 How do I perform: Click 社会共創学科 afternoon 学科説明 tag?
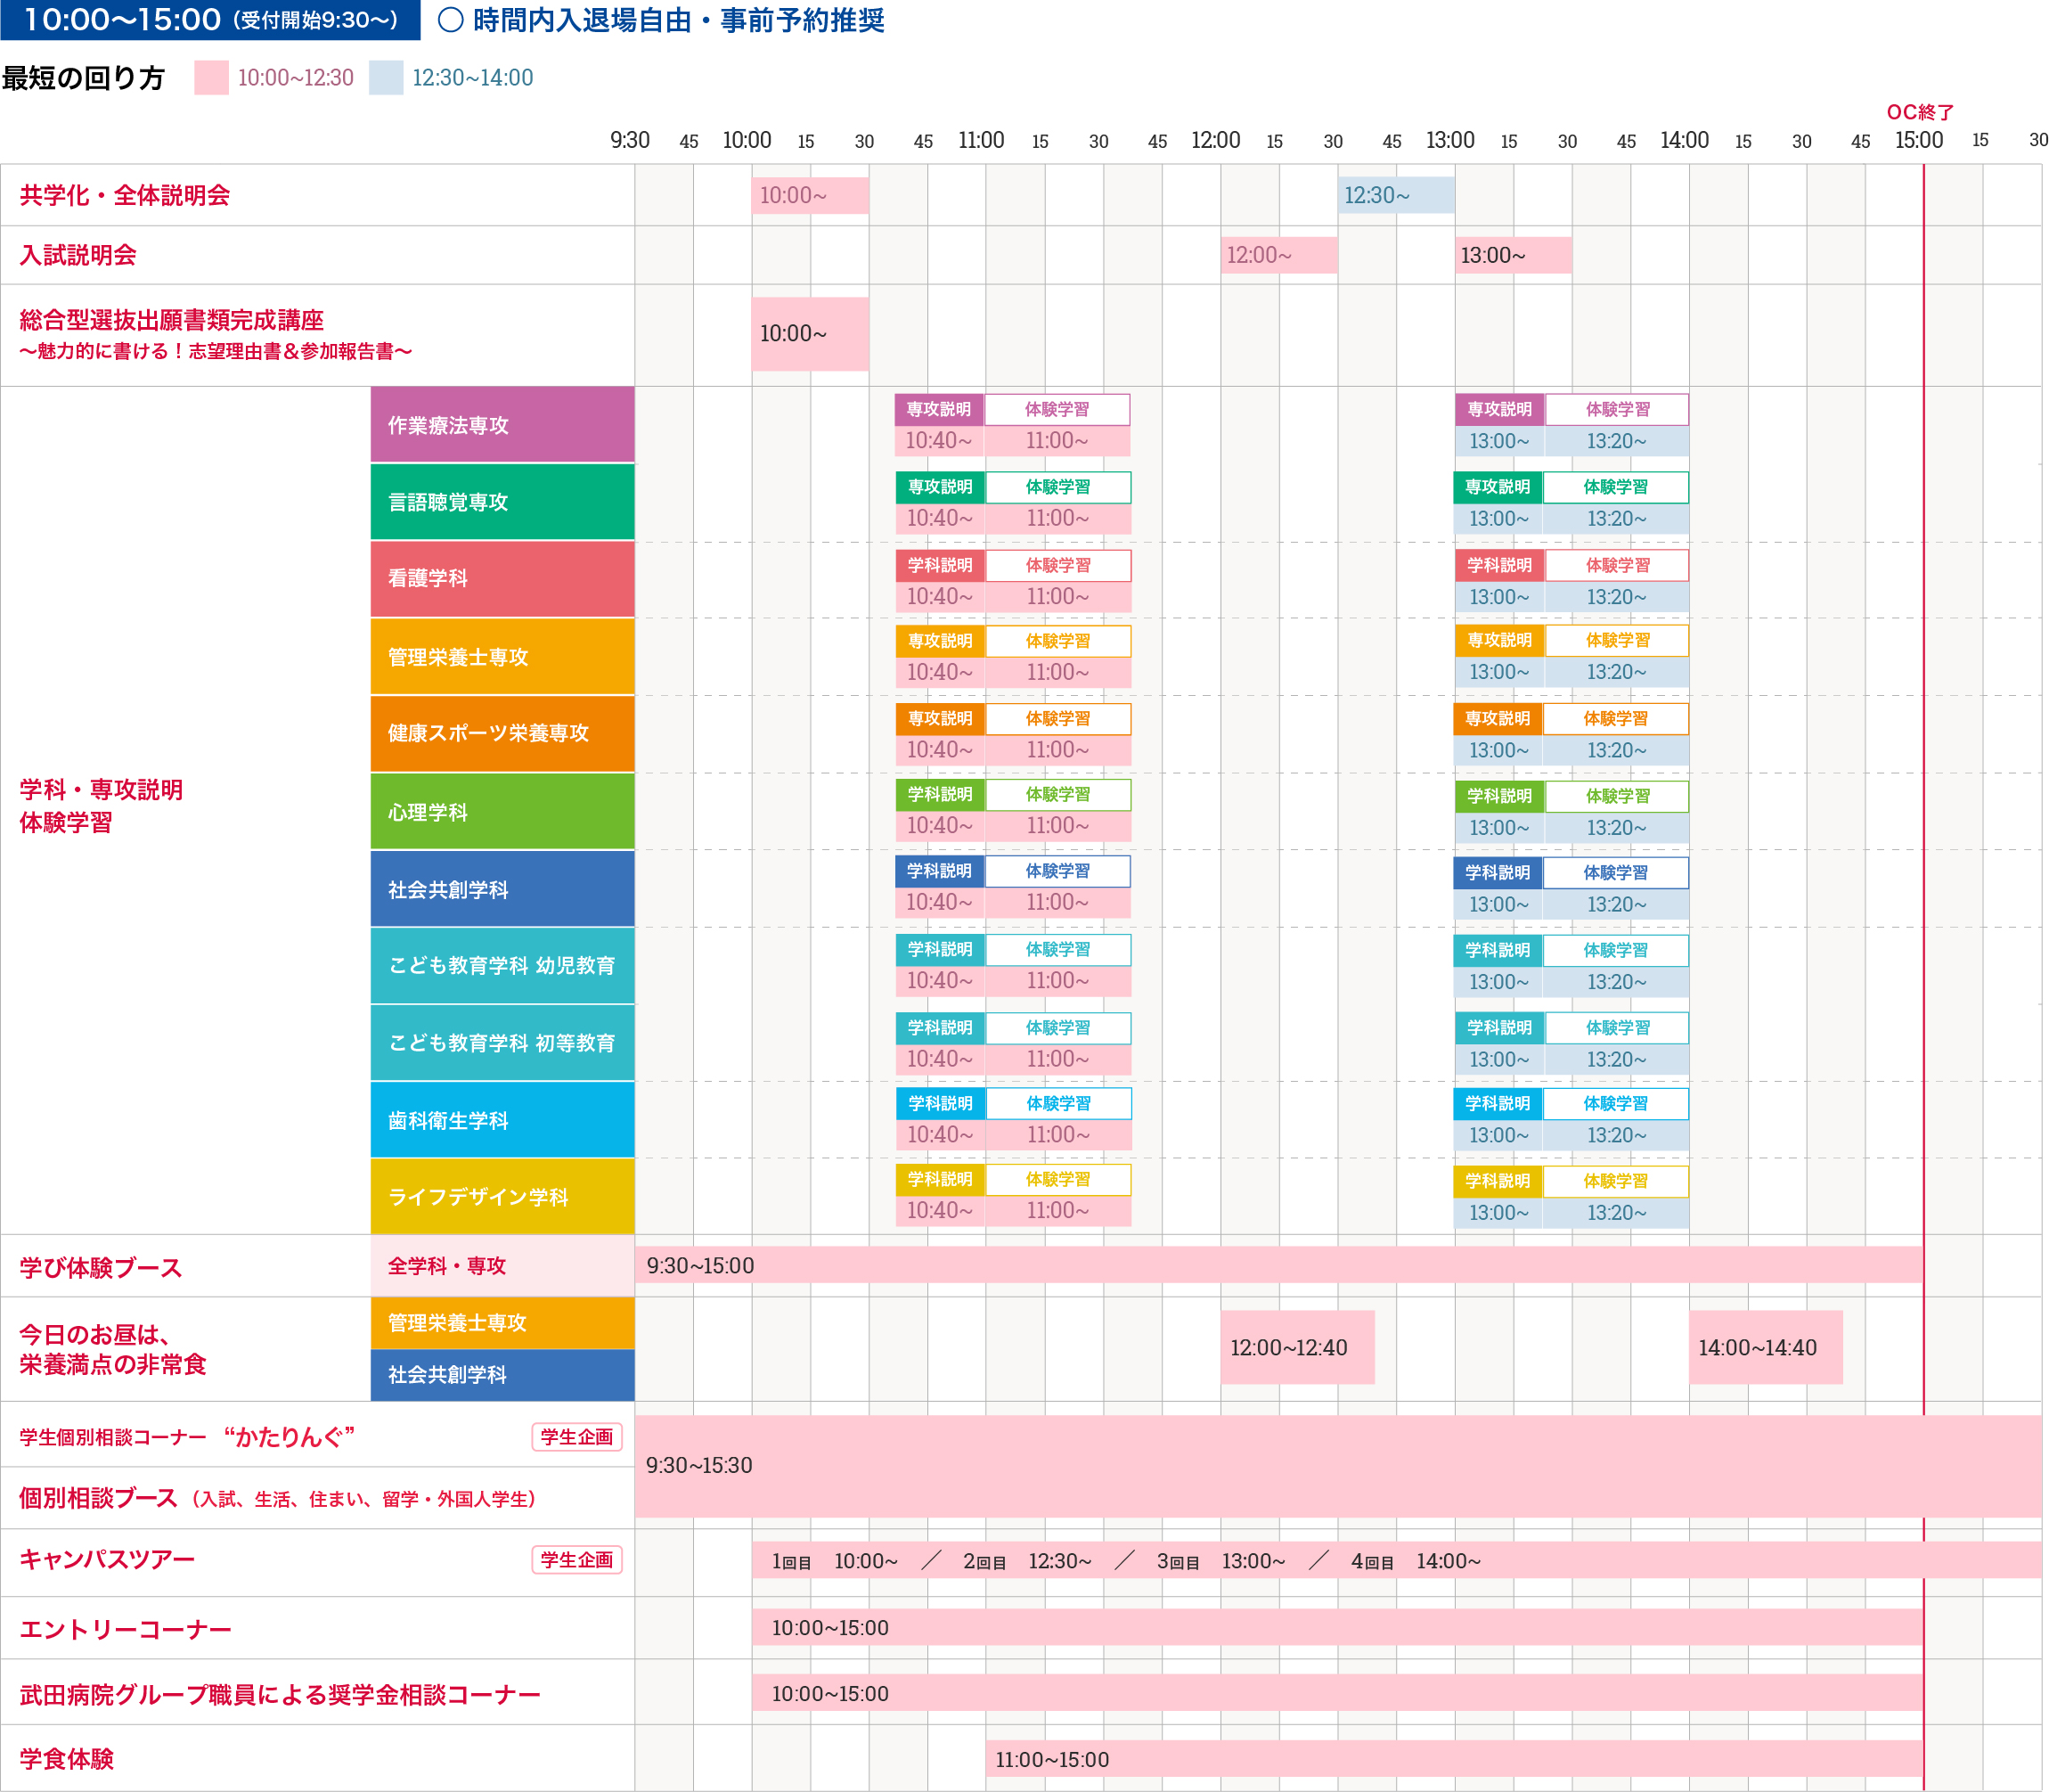[x=1498, y=872]
